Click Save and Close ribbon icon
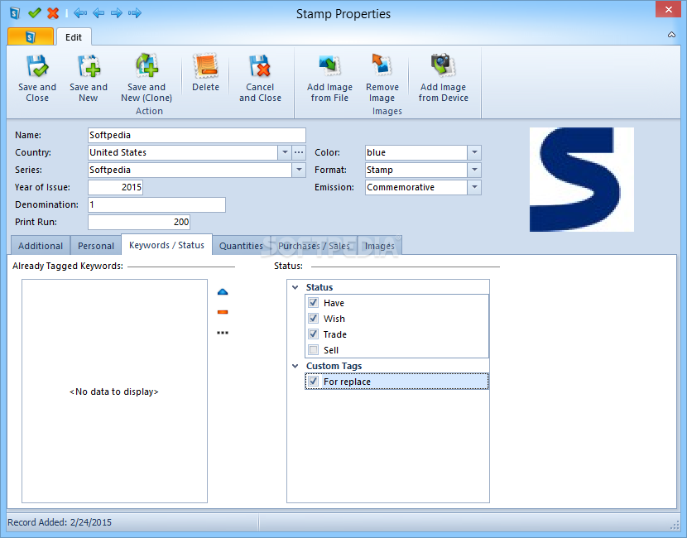 (x=36, y=65)
